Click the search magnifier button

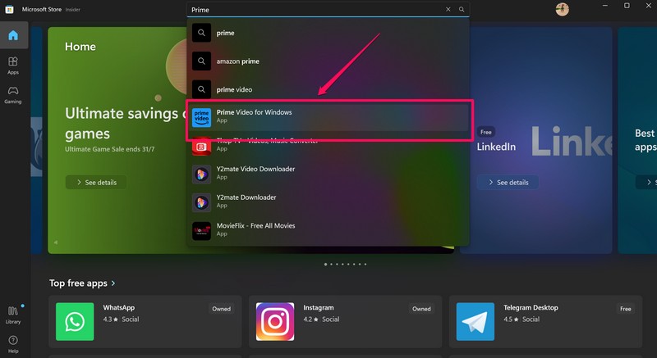click(x=462, y=10)
